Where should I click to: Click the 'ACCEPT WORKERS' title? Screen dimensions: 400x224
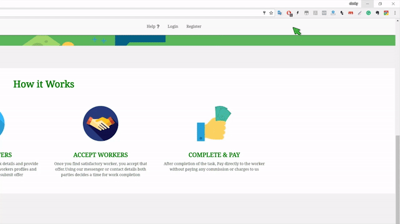pyautogui.click(x=101, y=155)
